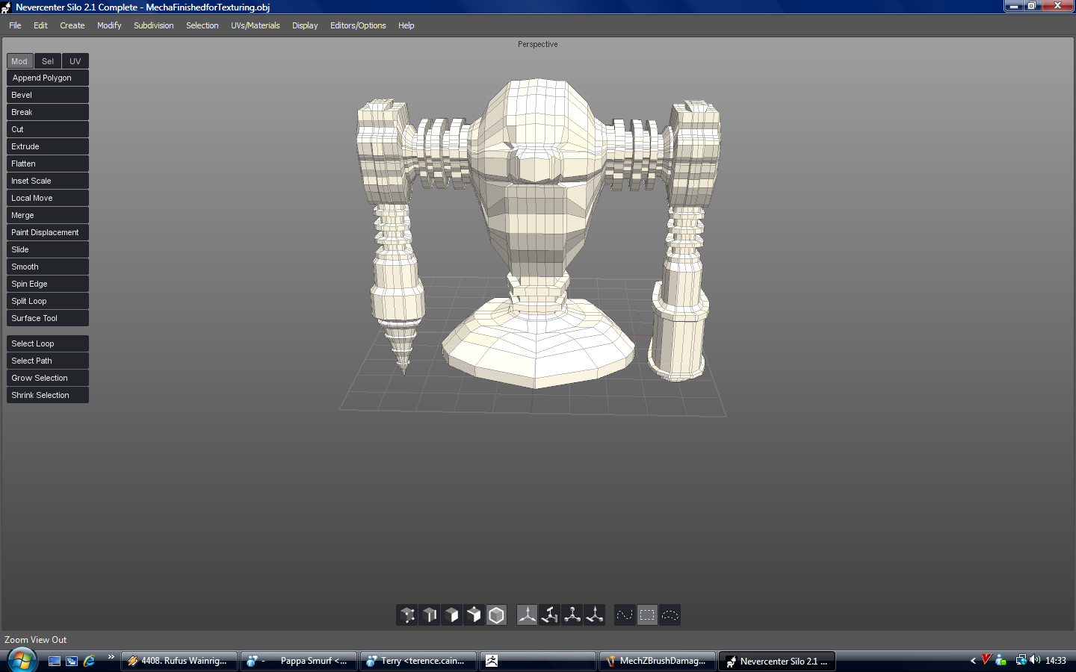This screenshot has height=672, width=1076.
Task: Toggle rectangular area selection style
Action: (647, 615)
